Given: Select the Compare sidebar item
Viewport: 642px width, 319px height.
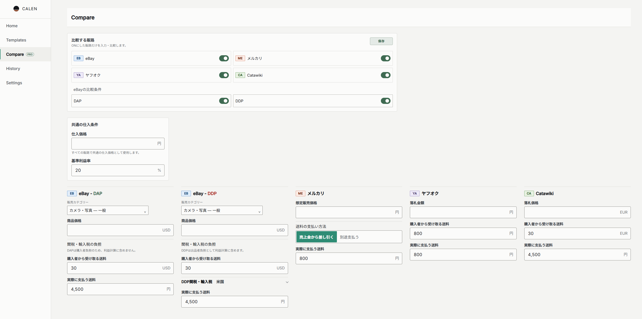Looking at the screenshot, I should (x=25, y=54).
